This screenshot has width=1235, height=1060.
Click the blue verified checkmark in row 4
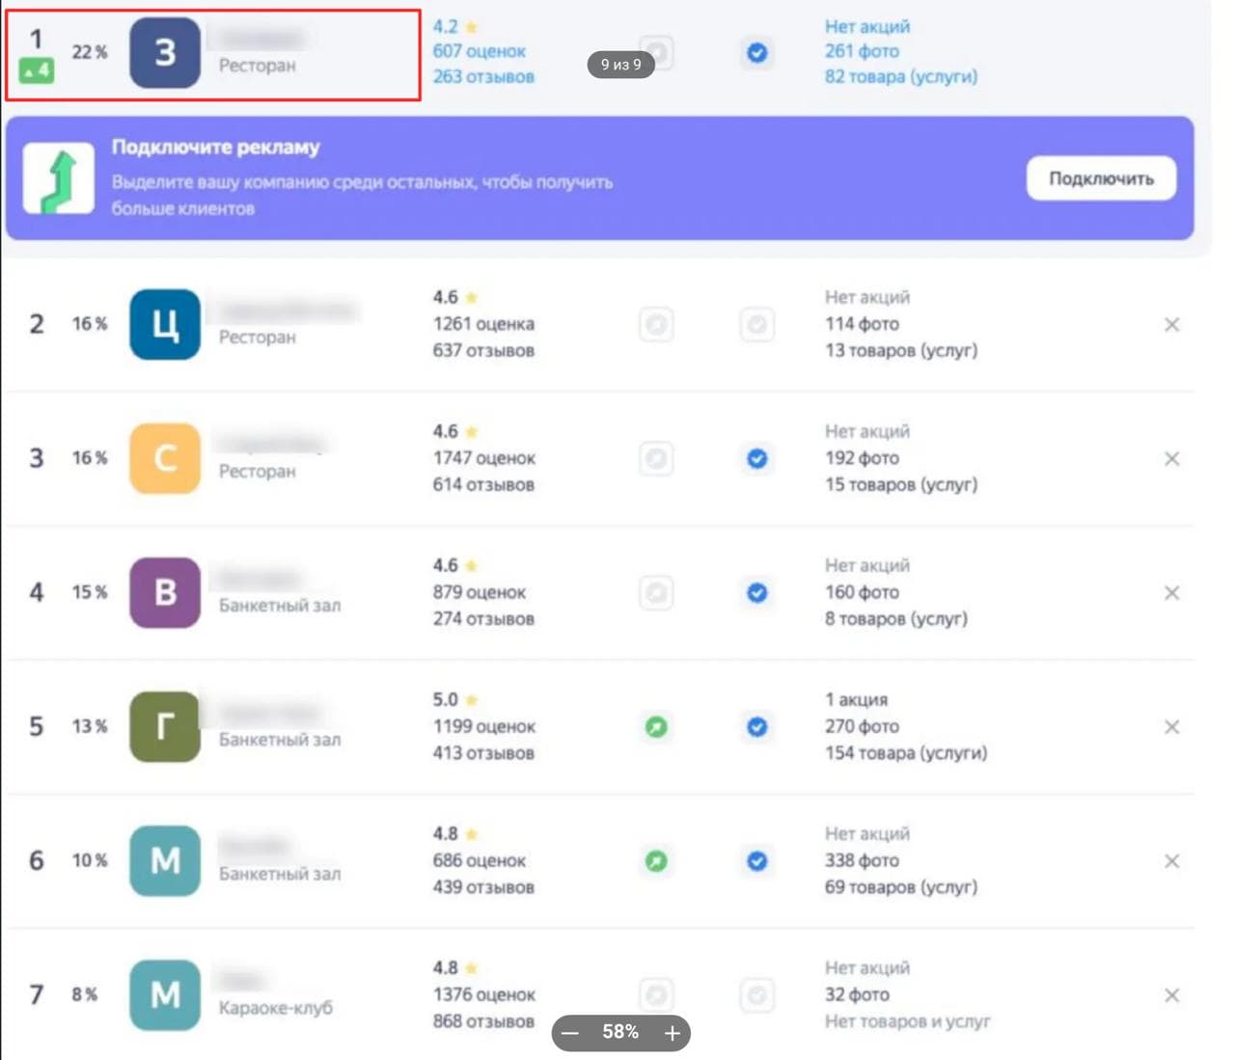coord(757,592)
